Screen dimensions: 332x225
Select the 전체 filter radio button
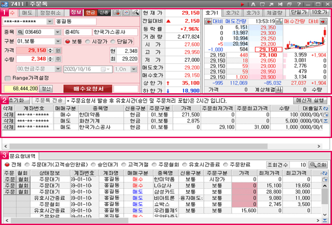point(7,165)
